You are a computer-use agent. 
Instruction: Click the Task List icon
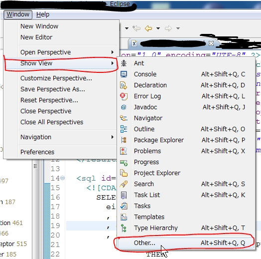(124, 195)
